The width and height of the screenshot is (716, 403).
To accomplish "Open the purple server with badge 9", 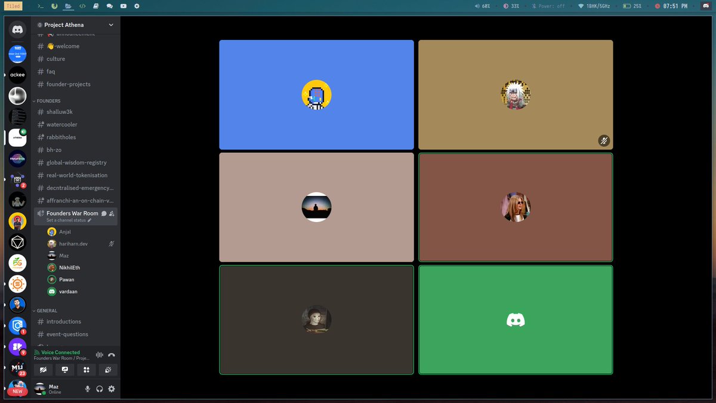I will tap(17, 346).
